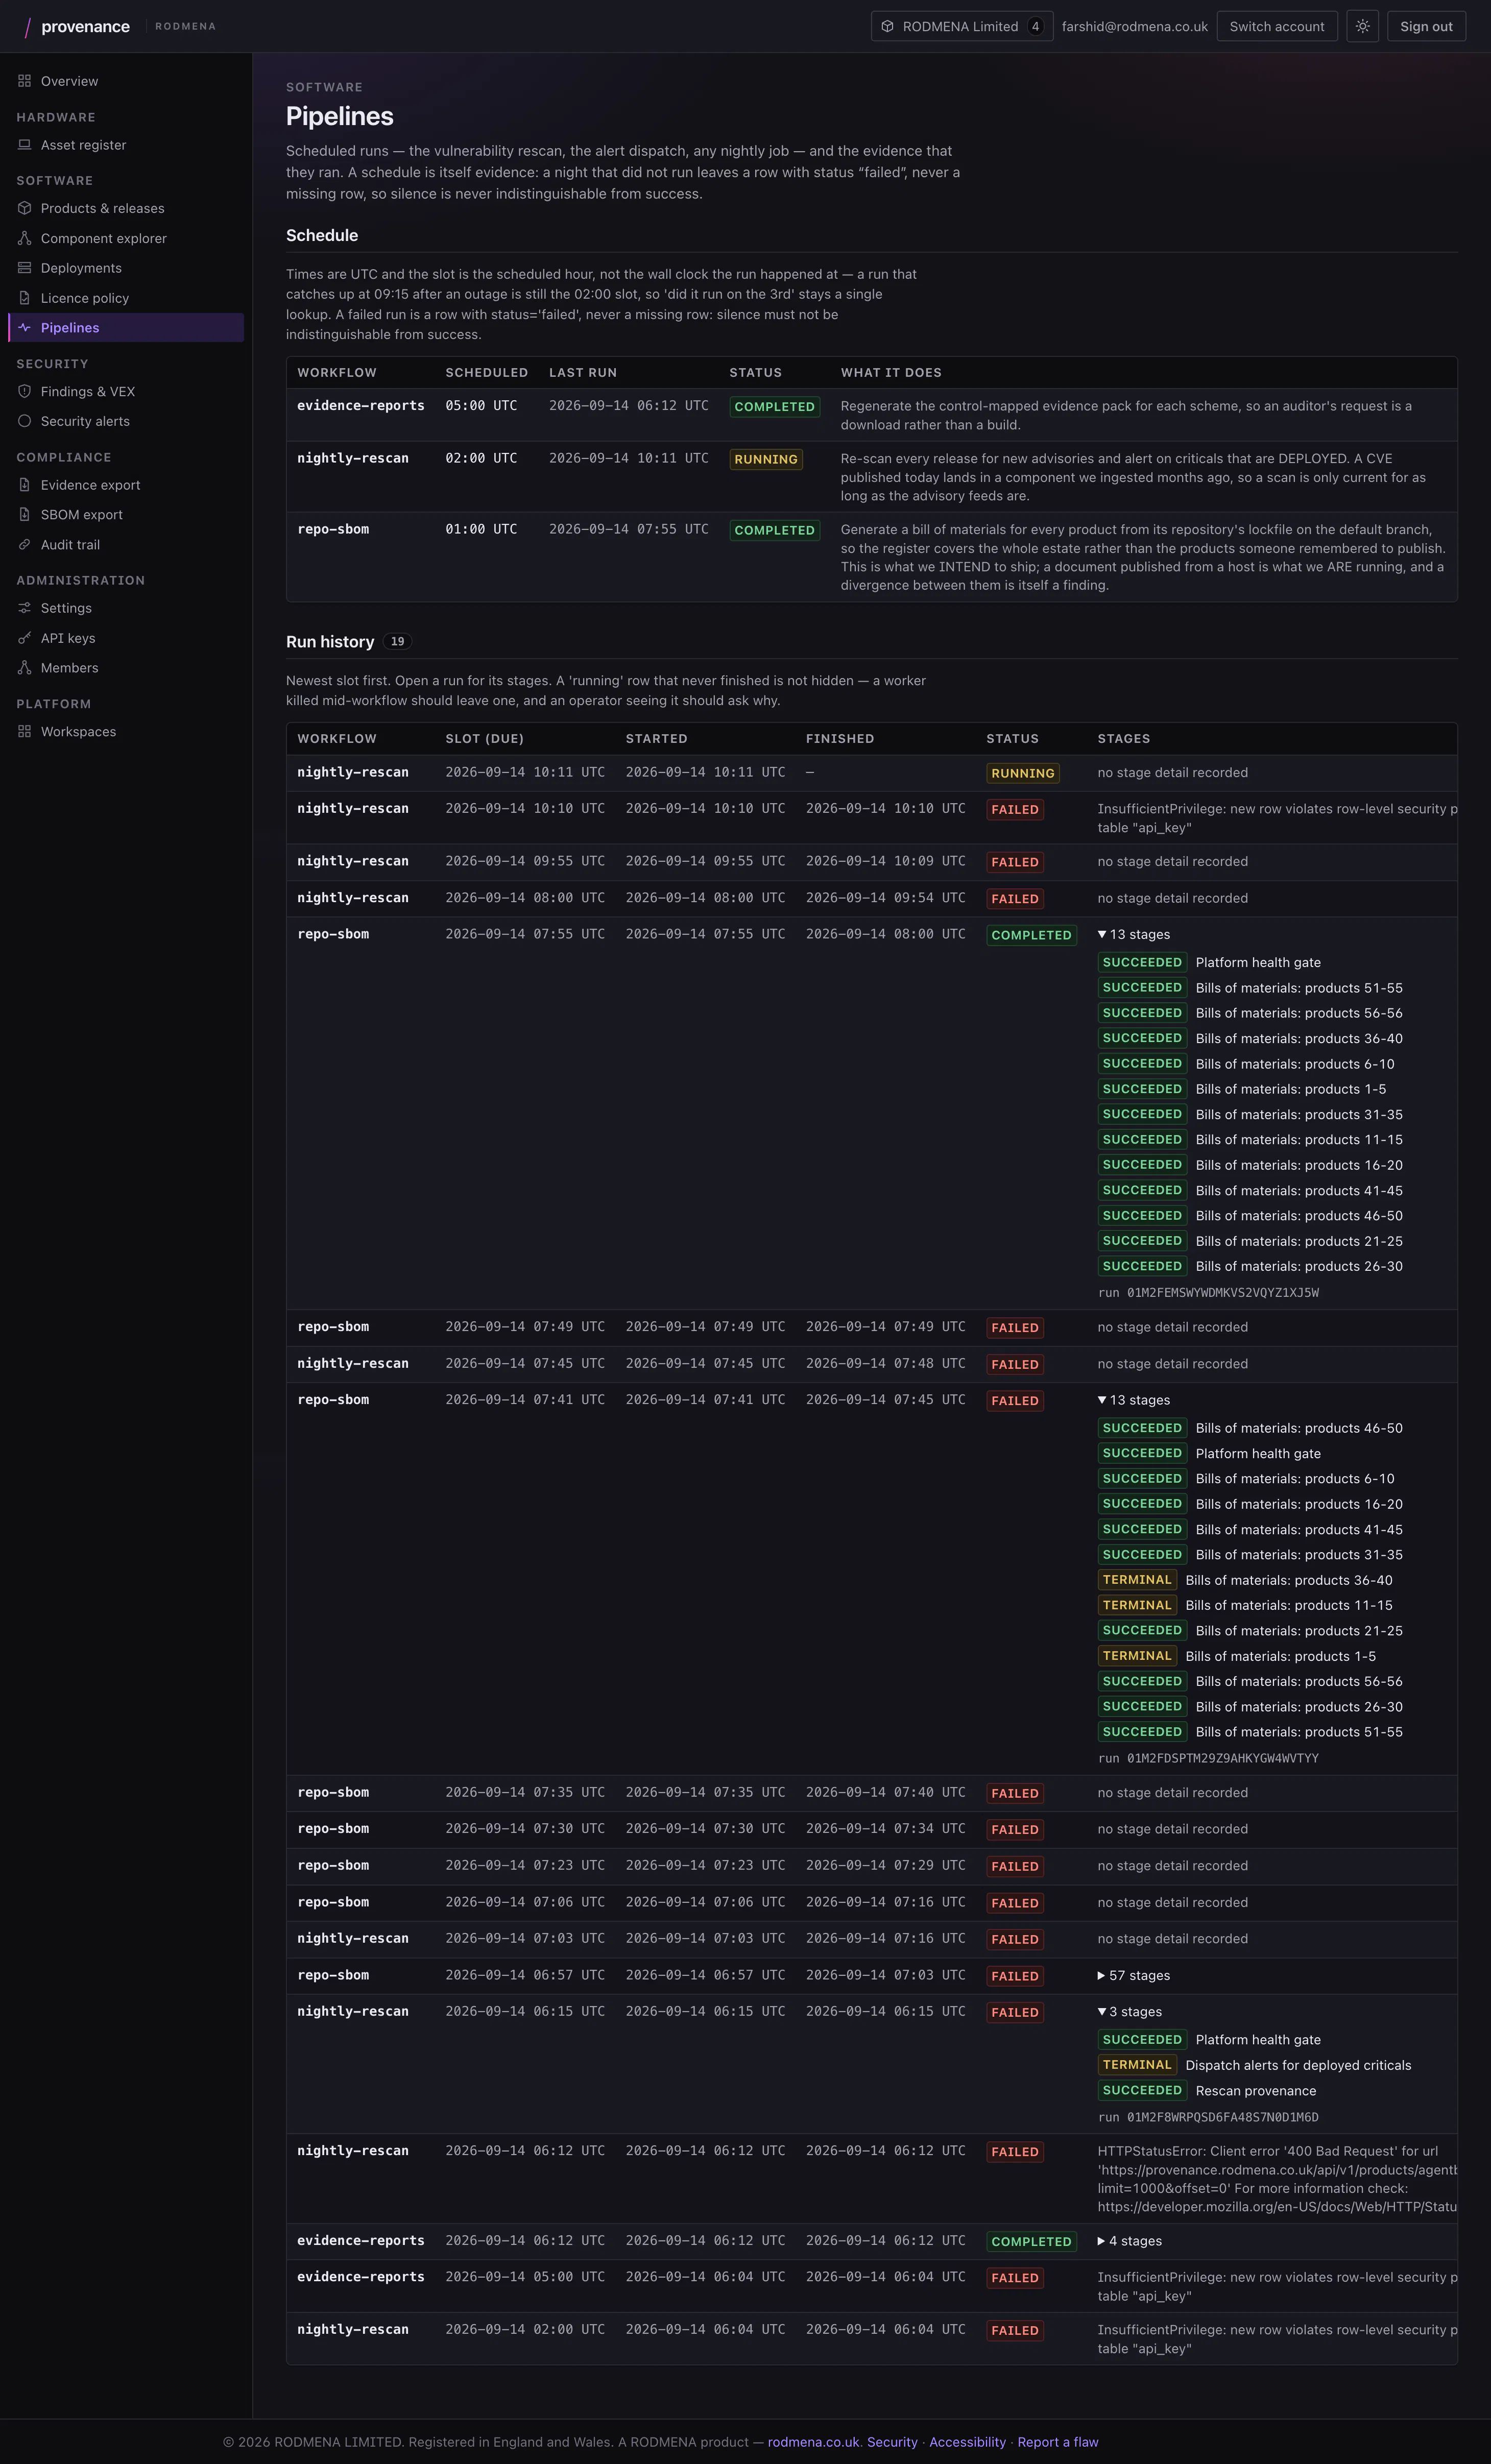Viewport: 1491px width, 2464px height.
Task: Click the Products & releases box icon
Action: point(24,208)
